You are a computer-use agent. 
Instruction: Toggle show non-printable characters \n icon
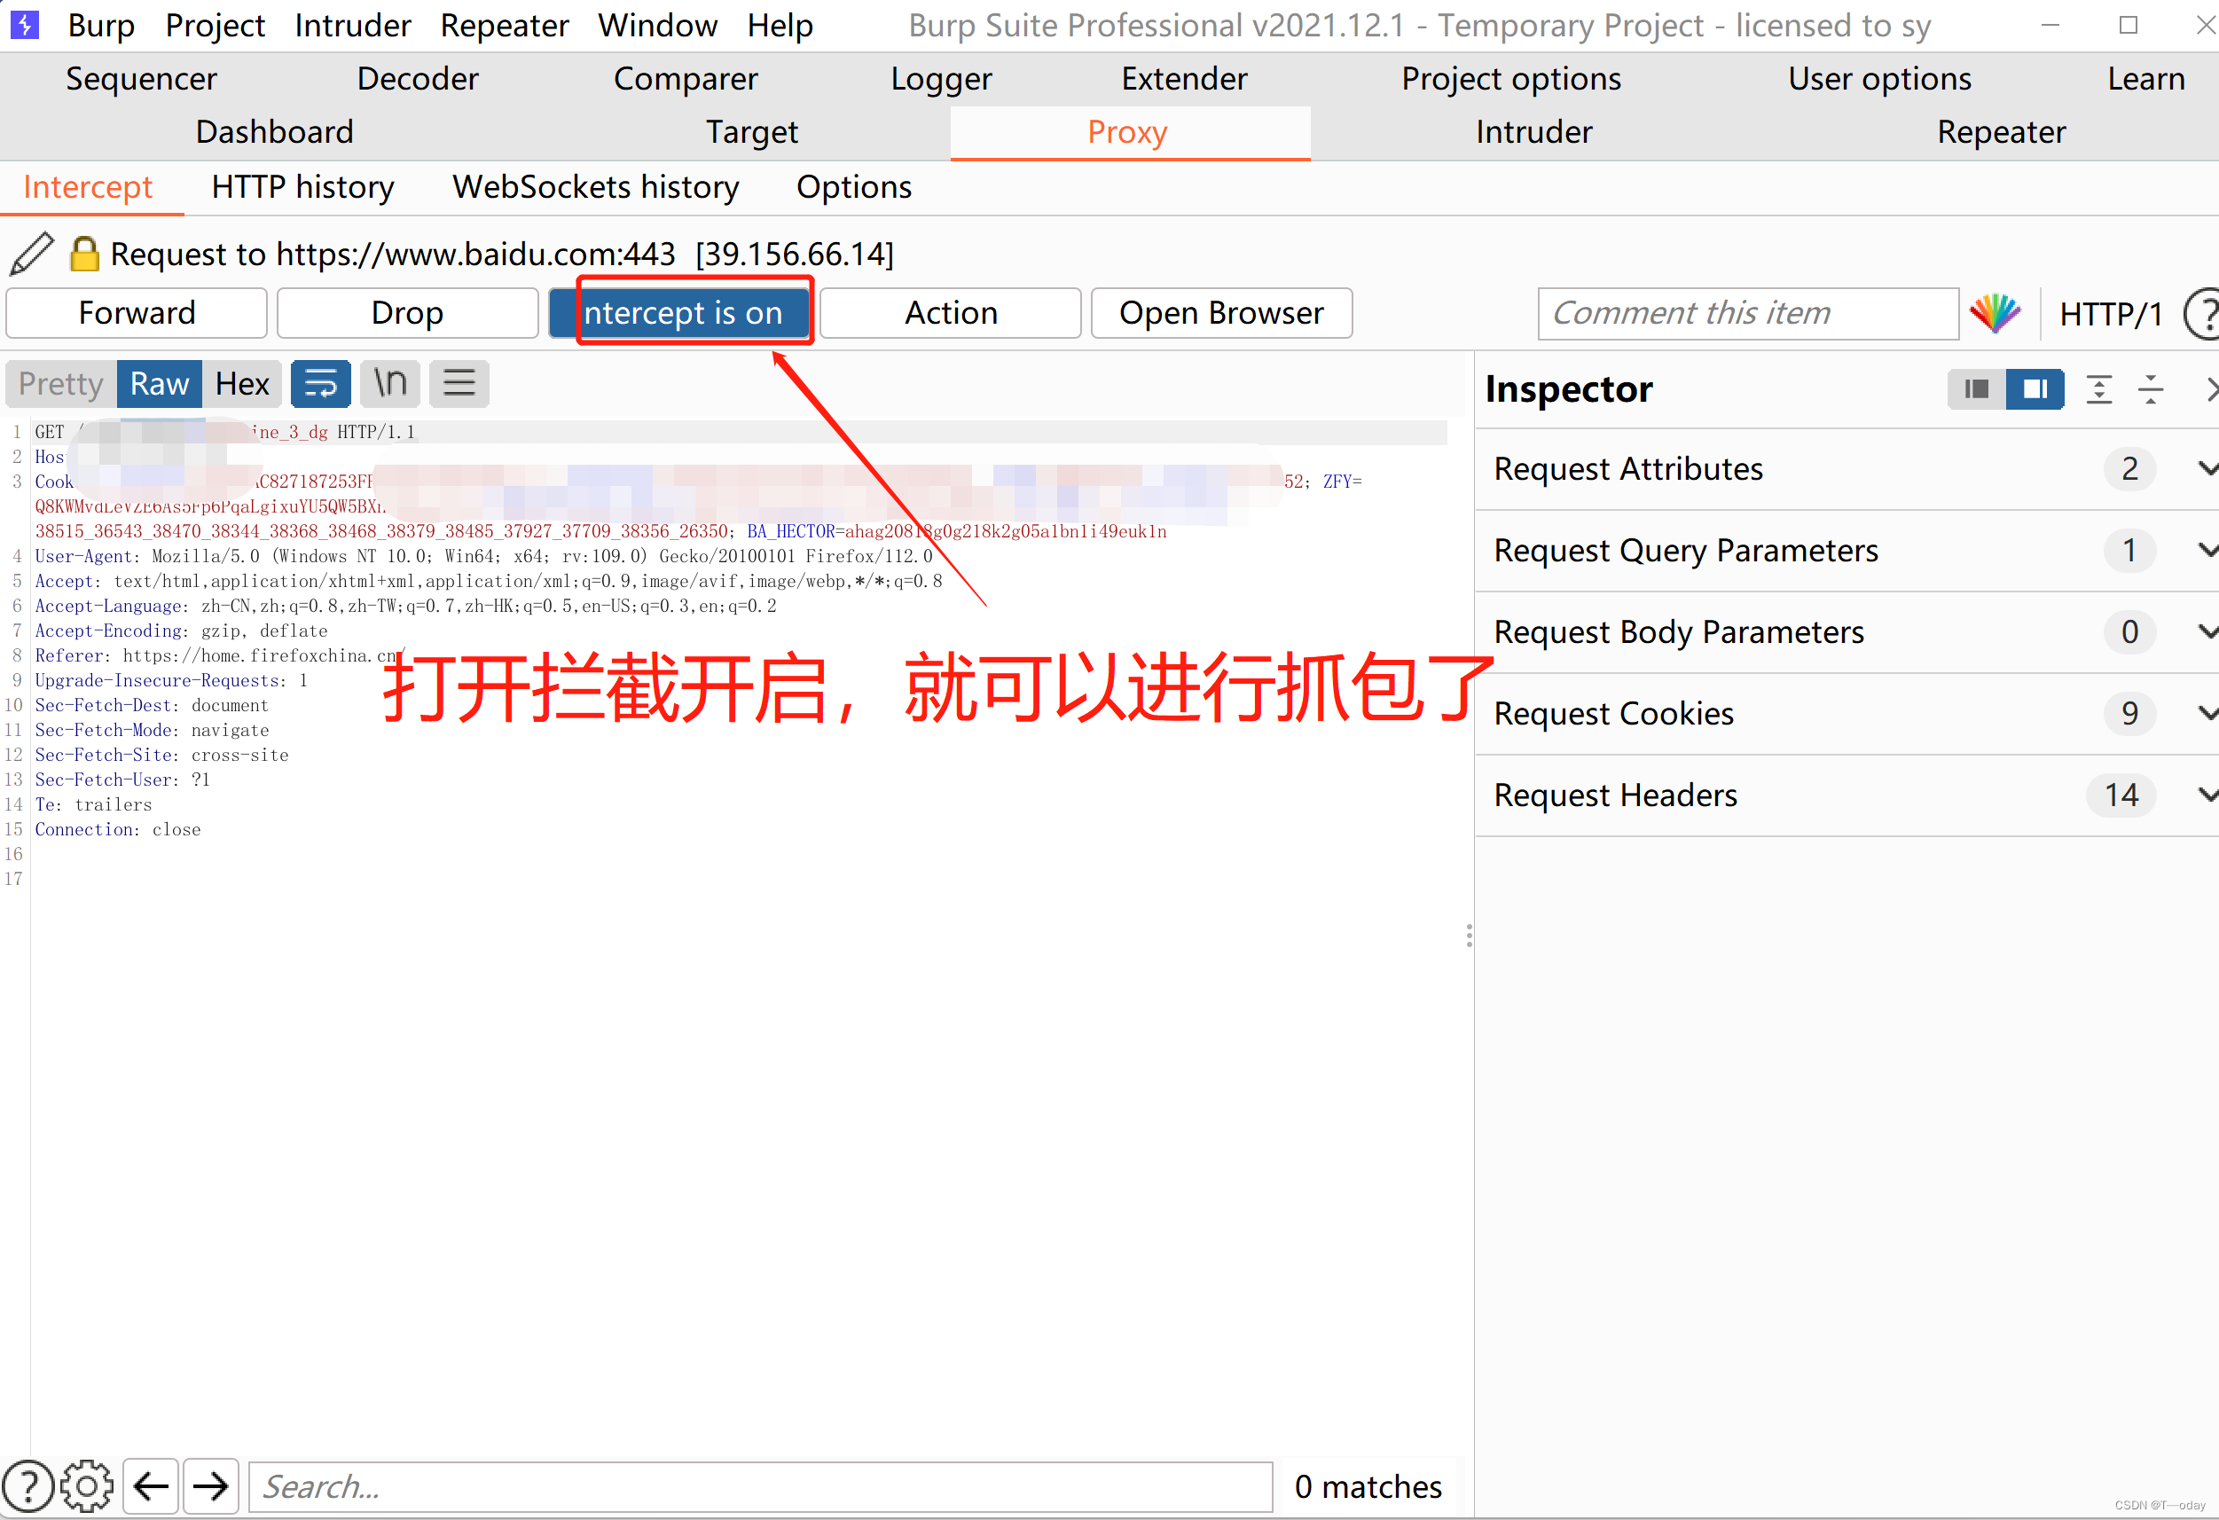(390, 384)
